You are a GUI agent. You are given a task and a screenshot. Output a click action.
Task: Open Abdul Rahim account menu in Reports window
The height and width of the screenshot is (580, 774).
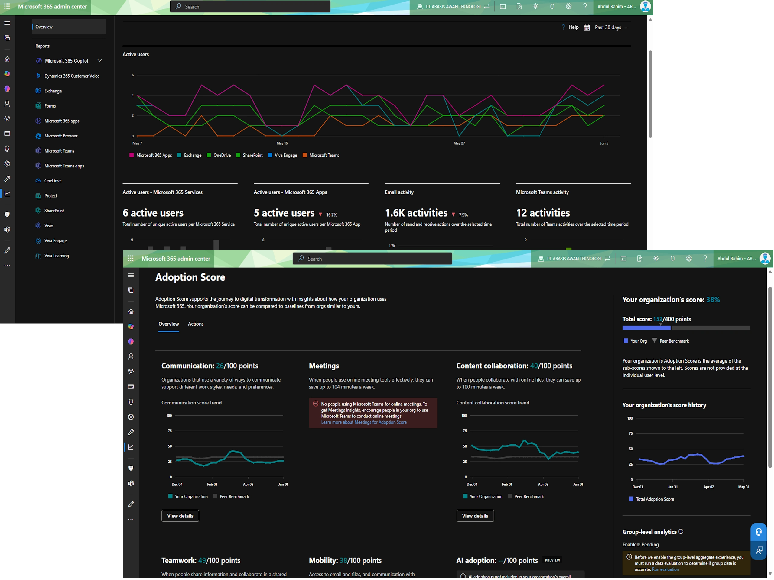pos(623,7)
